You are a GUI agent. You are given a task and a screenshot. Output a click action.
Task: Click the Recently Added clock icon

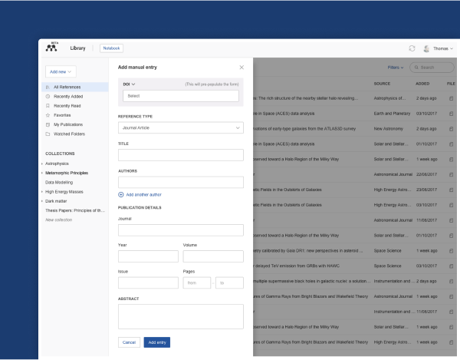48,97
